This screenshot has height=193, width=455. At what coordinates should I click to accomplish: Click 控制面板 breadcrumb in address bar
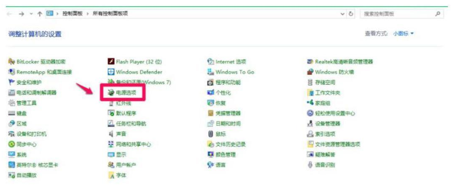tap(72, 14)
